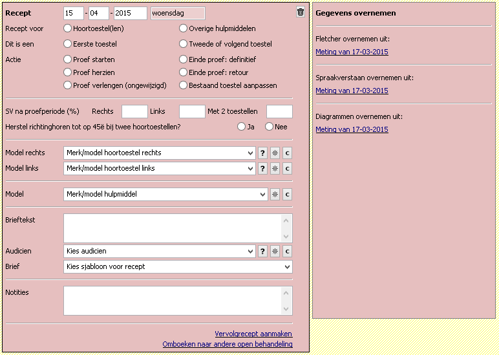This screenshot has height=355, width=499.
Task: Click the trash icon to delete the recept
Action: (x=300, y=12)
